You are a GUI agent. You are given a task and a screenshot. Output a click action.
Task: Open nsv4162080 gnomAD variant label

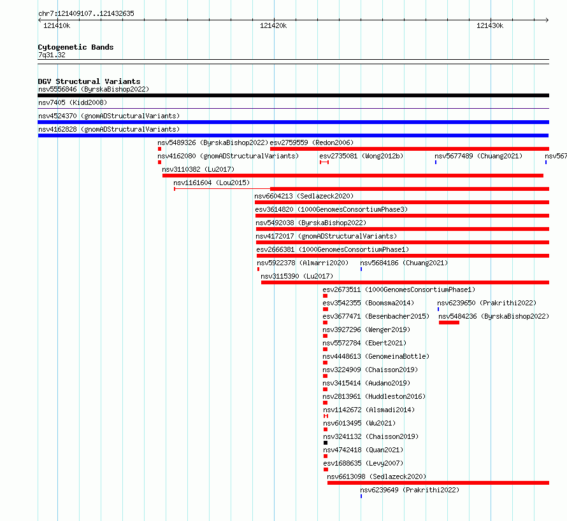click(x=228, y=156)
